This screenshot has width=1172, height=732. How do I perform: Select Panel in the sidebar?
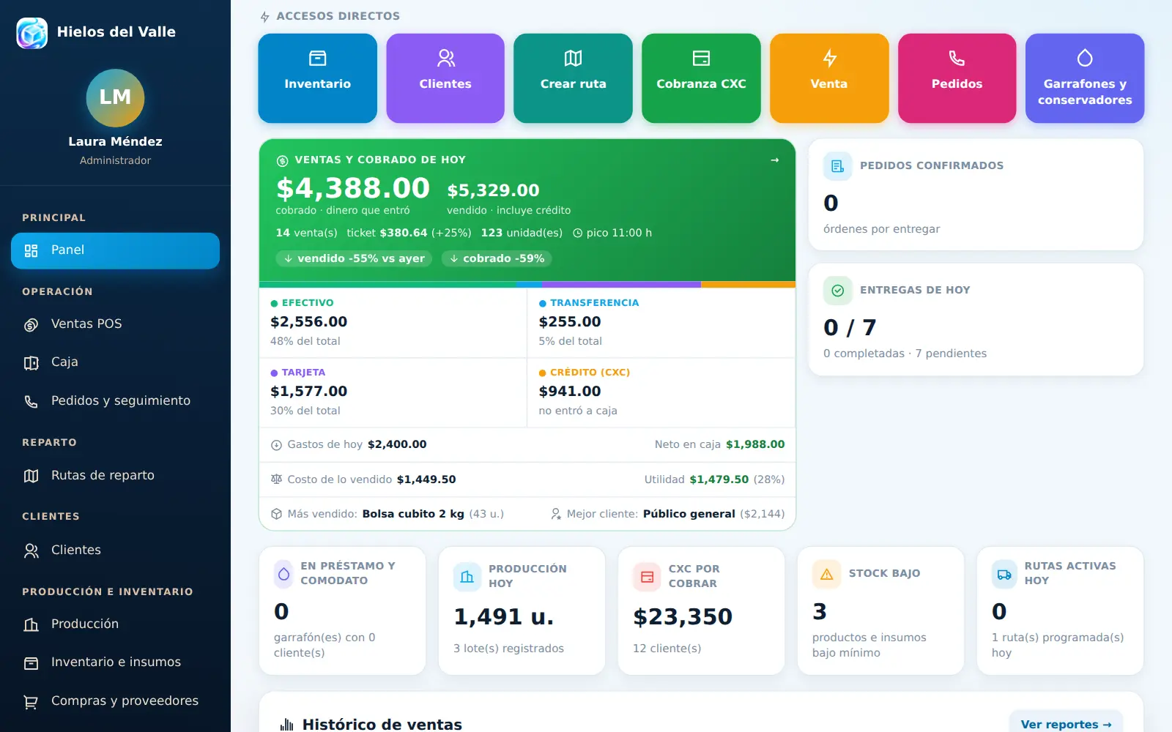point(115,250)
